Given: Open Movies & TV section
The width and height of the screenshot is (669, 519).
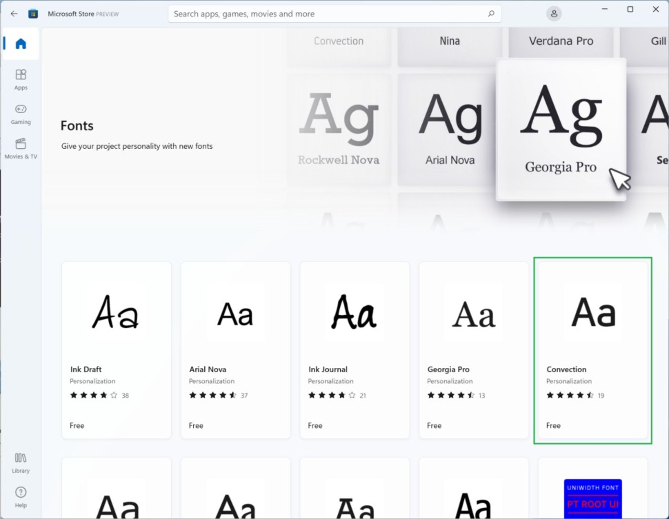Looking at the screenshot, I should pos(21,148).
